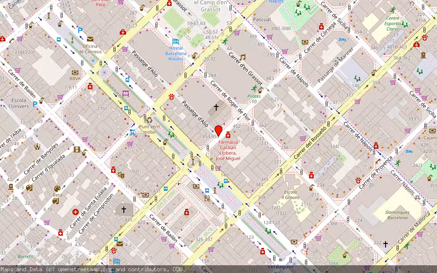Click the red circular hospital cross icon

[x=75, y=212]
